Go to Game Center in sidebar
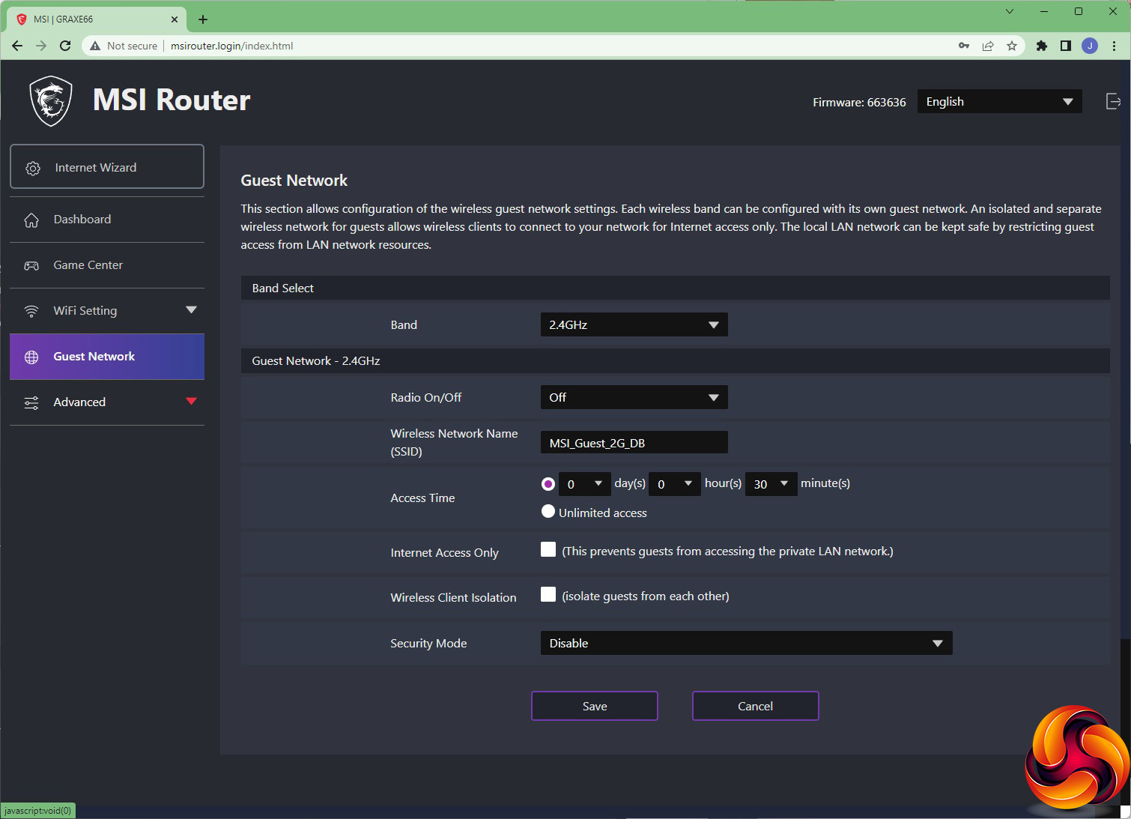 (x=88, y=265)
